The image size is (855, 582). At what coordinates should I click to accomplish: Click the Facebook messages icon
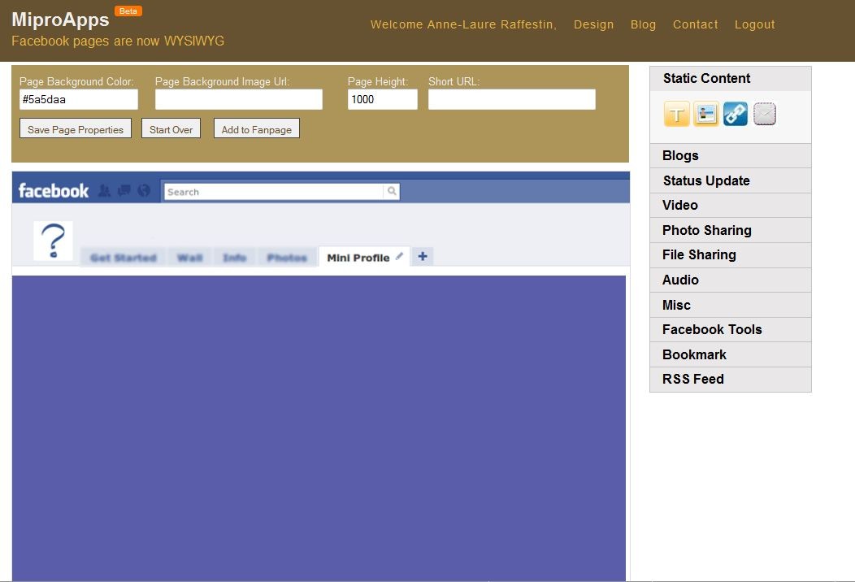pyautogui.click(x=124, y=190)
